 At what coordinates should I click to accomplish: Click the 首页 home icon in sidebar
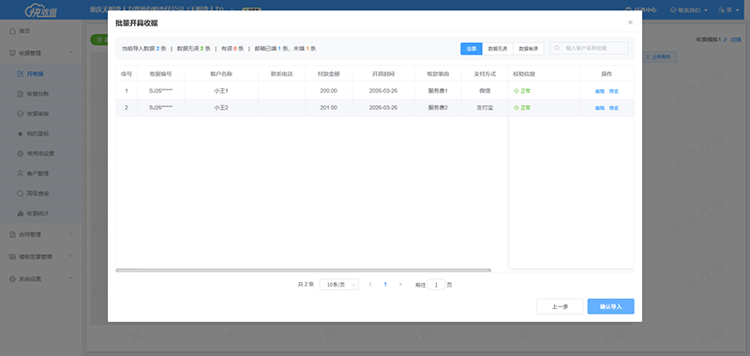pyautogui.click(x=12, y=31)
